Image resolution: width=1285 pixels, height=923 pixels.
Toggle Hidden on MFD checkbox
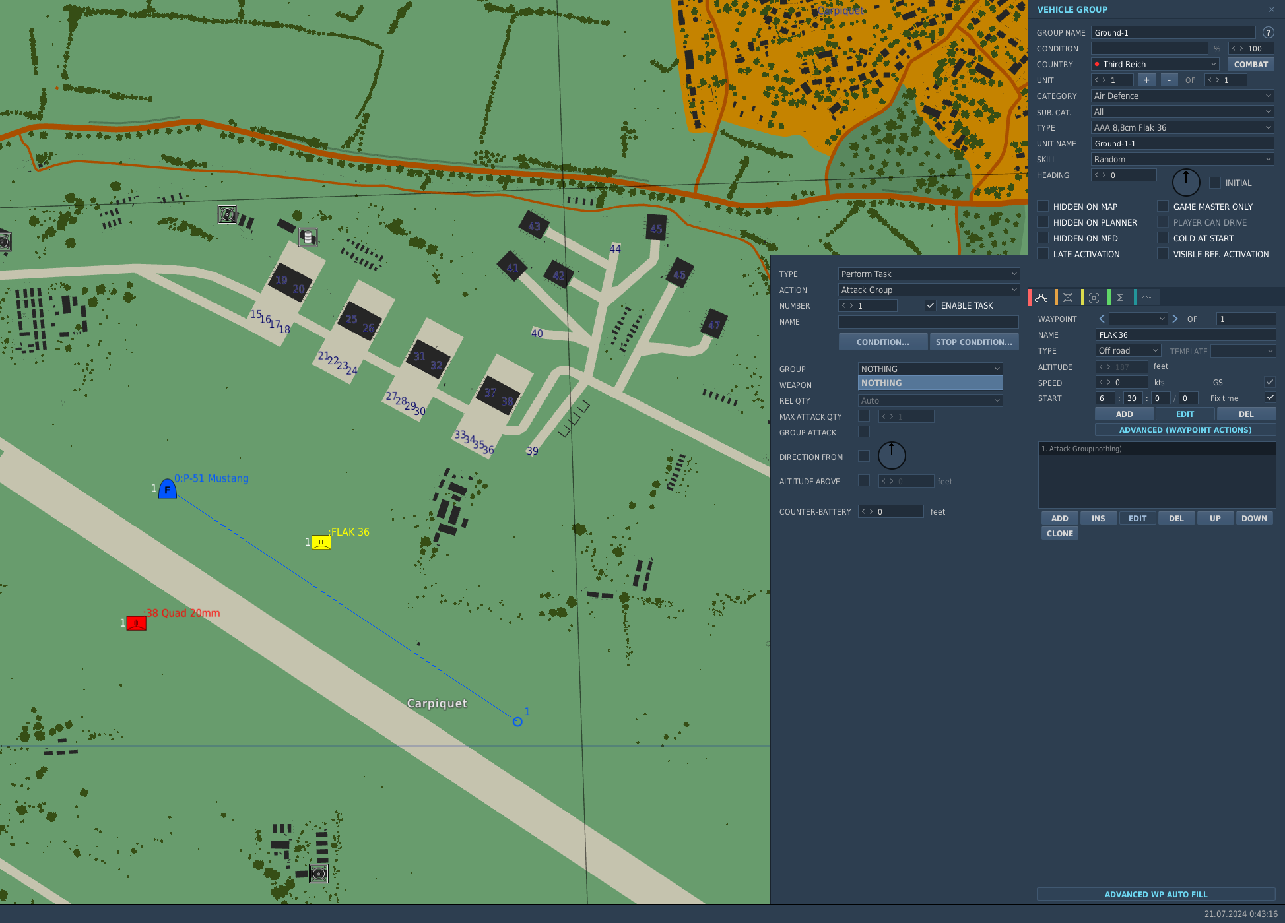click(1043, 238)
